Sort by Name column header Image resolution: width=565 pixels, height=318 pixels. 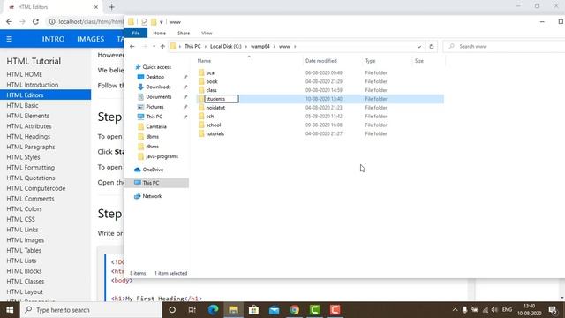click(204, 61)
